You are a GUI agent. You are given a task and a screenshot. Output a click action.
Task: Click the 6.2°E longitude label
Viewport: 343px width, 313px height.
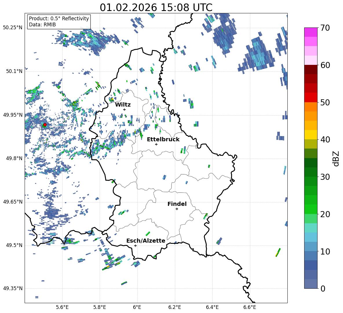click(x=175, y=307)
